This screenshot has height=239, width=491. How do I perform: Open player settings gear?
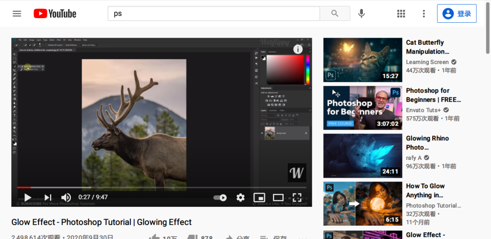240,197
